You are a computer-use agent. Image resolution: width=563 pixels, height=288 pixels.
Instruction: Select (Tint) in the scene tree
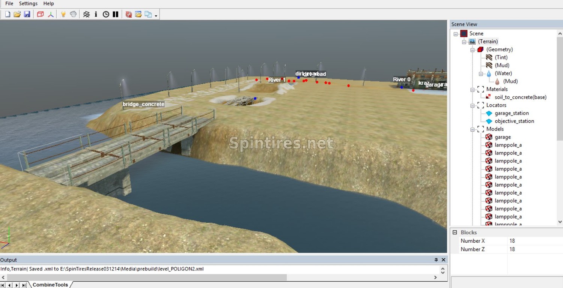[501, 57]
